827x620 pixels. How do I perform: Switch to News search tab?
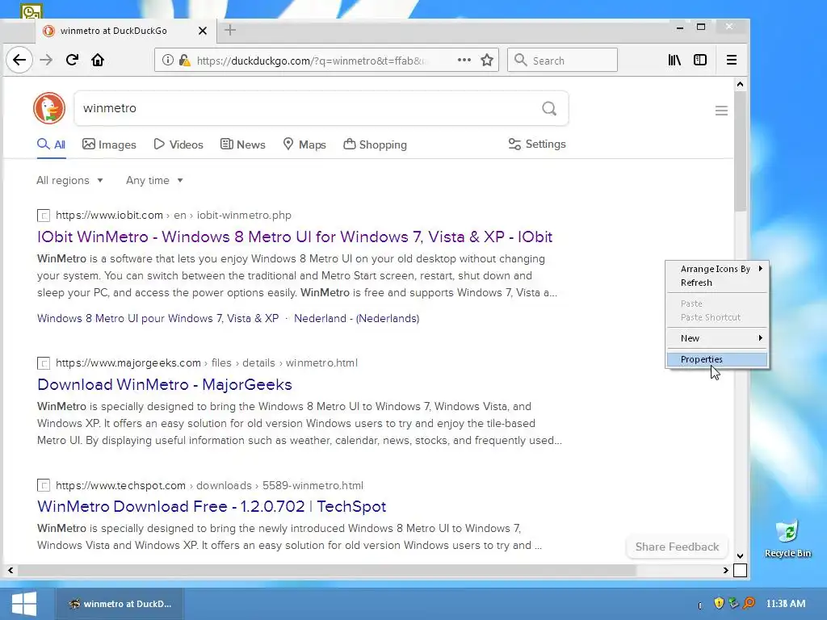[242, 145]
